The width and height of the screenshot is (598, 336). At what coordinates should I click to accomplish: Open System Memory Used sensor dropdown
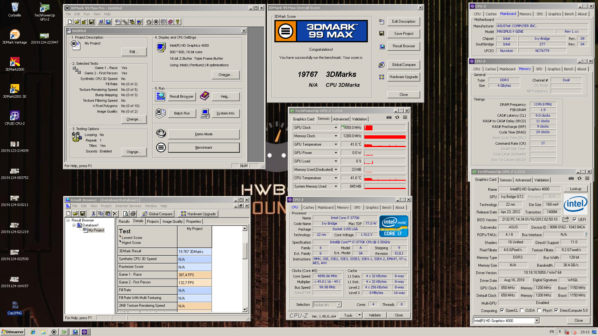click(336, 186)
